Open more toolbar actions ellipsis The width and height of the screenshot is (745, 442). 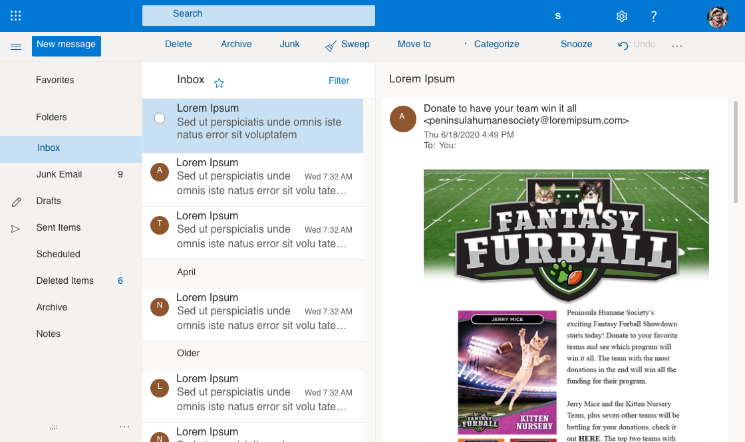click(677, 46)
